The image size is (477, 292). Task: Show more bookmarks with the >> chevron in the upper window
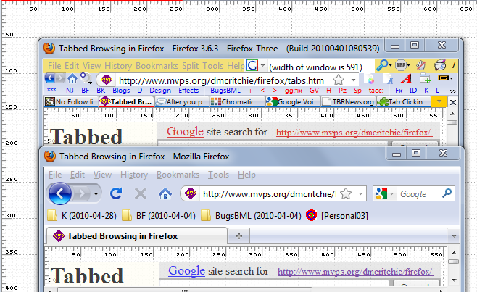pyautogui.click(x=452, y=91)
